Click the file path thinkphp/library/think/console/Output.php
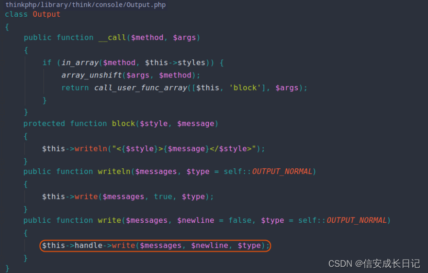 pyautogui.click(x=85, y=5)
